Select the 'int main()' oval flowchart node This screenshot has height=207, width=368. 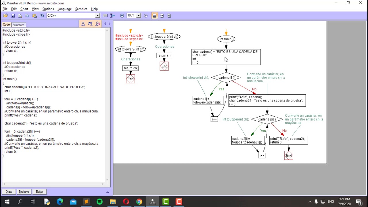pyautogui.click(x=226, y=39)
